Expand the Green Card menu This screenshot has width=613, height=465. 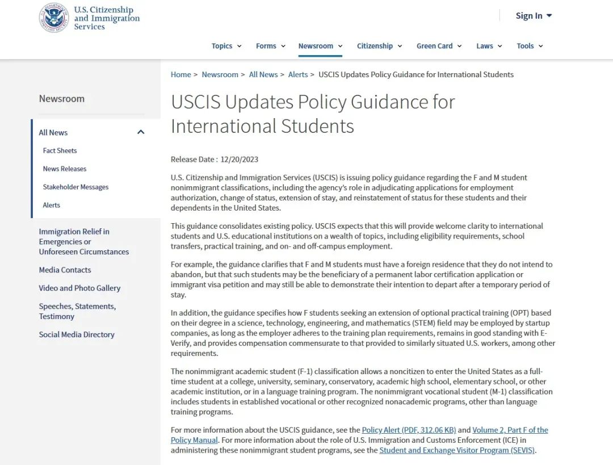tap(439, 46)
